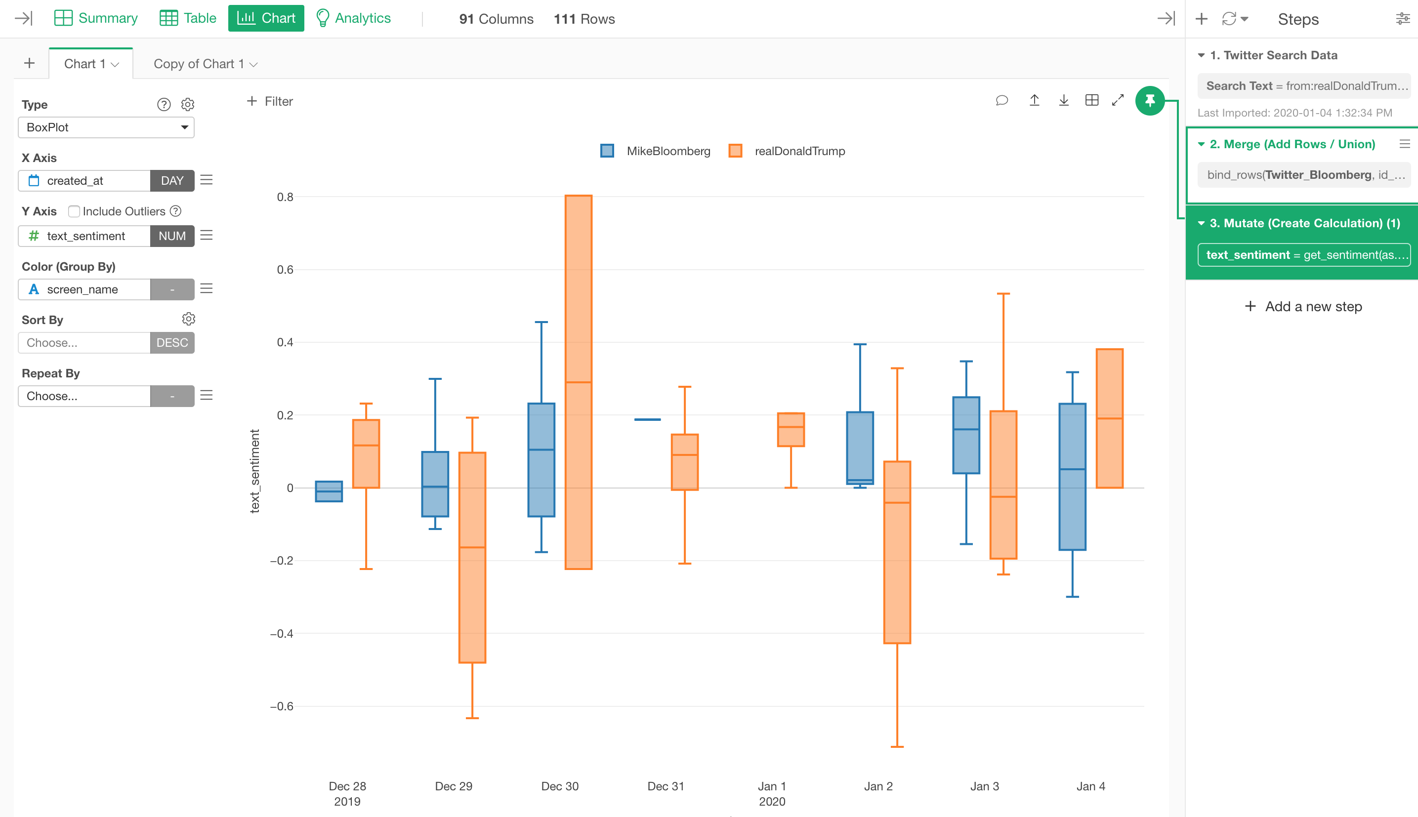Collapse the Twitter Search Data step

tap(1202, 55)
